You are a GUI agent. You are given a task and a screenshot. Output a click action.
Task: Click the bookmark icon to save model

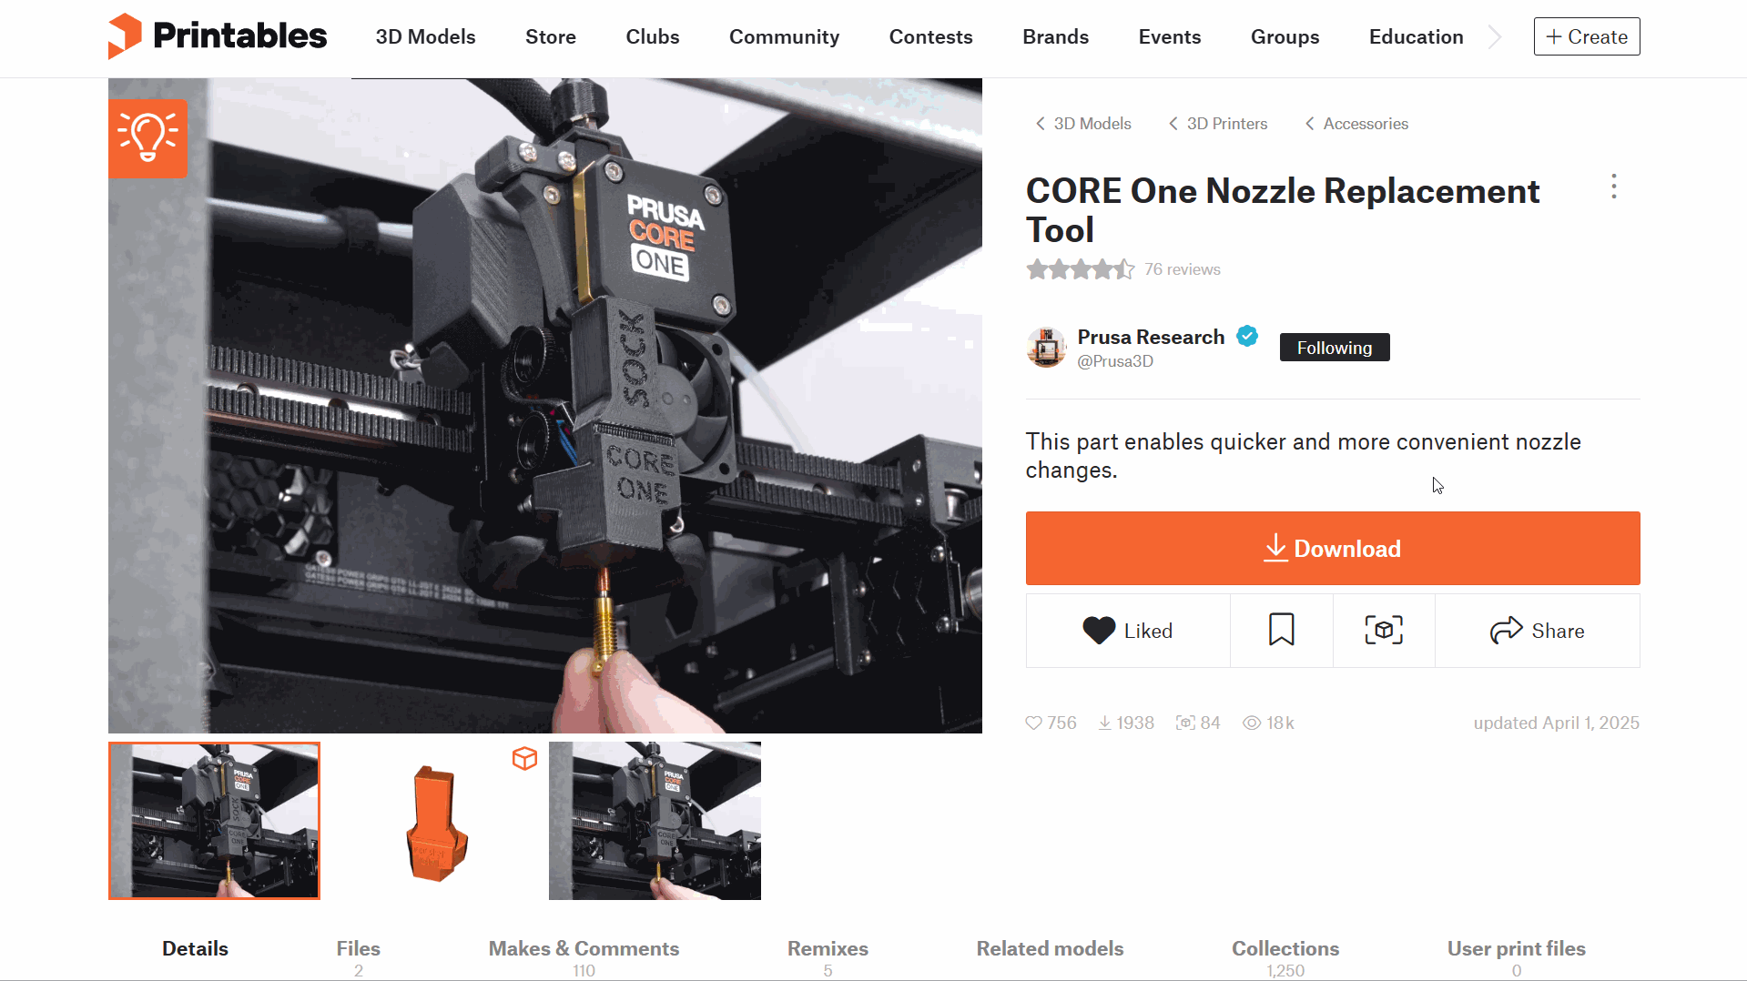pos(1281,631)
